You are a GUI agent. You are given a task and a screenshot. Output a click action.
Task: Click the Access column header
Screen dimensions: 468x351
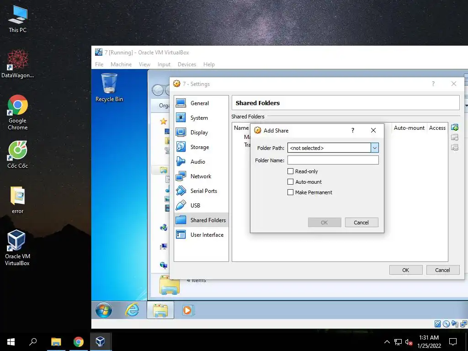(437, 128)
